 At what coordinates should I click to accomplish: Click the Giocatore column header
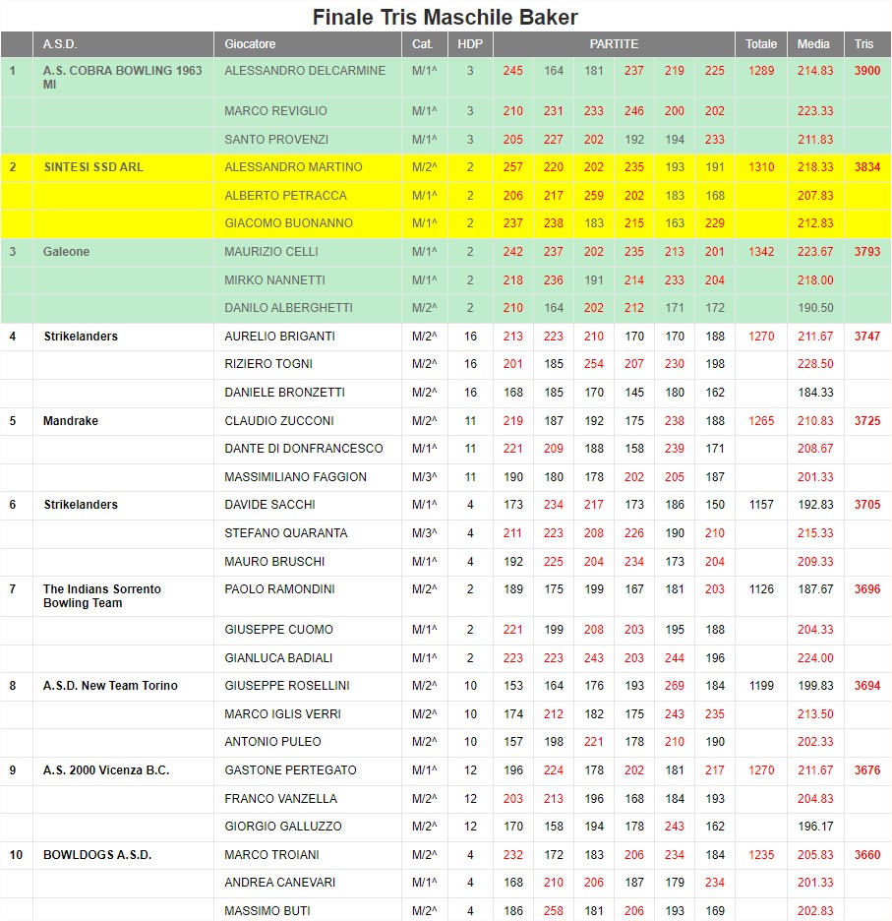250,44
